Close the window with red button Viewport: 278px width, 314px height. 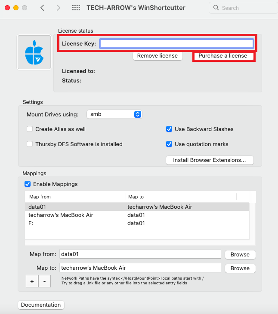[7, 8]
